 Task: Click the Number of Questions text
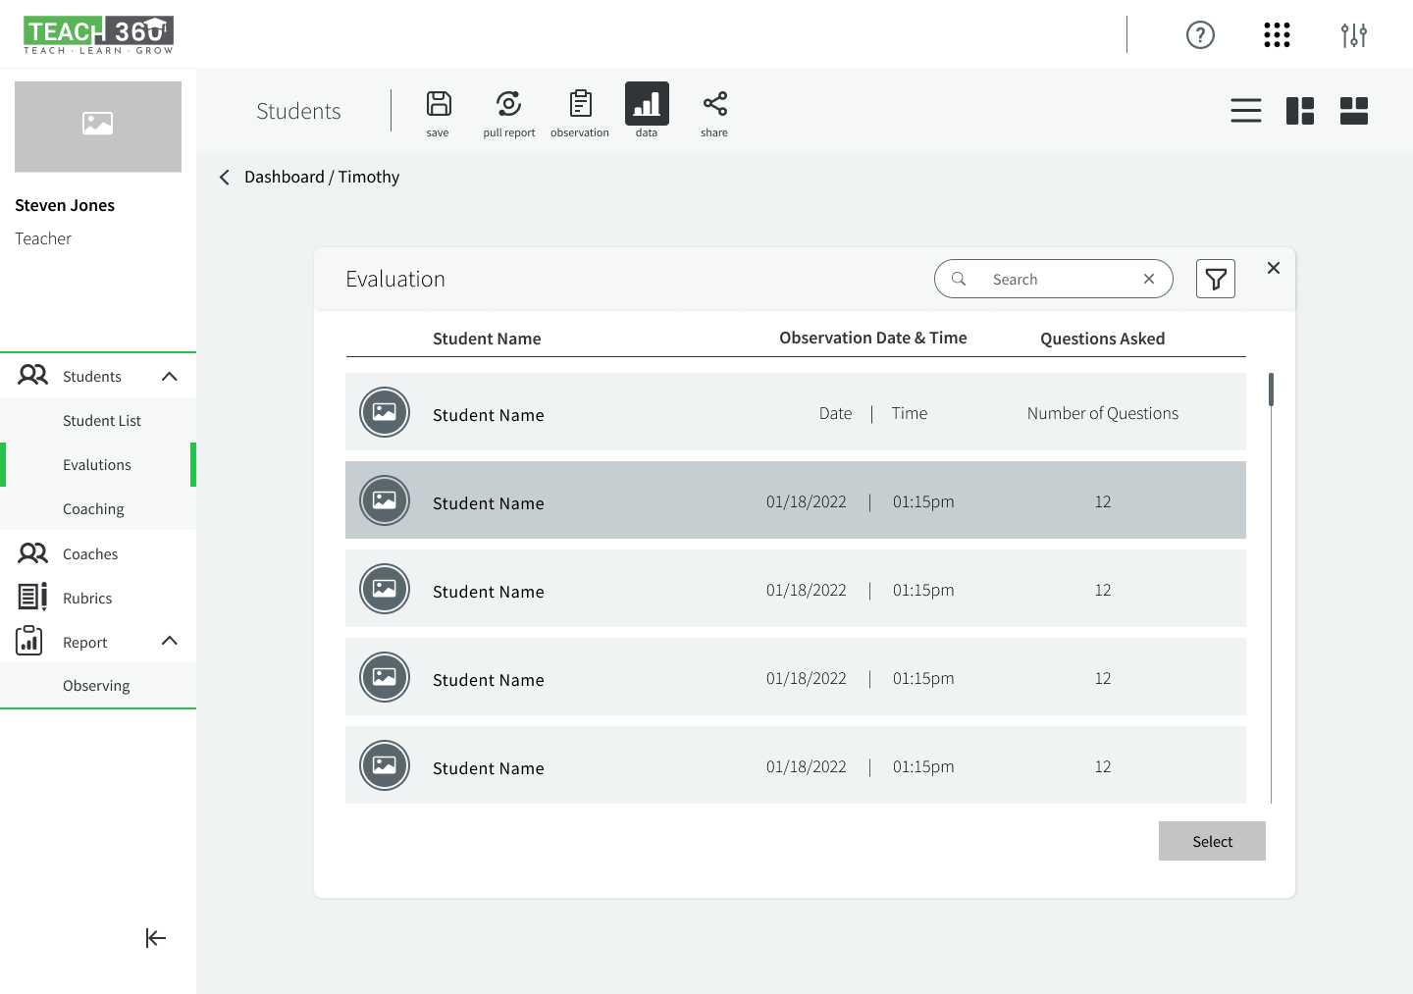pos(1103,413)
